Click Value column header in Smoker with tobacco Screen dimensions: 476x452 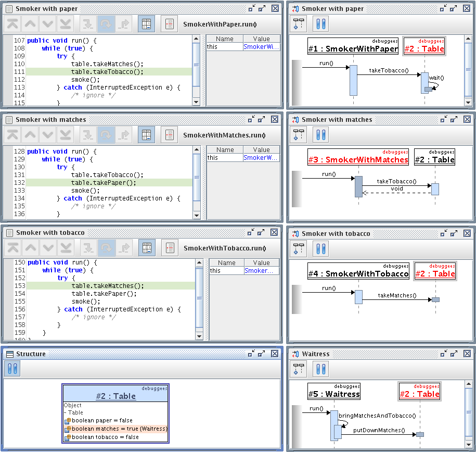pos(261,263)
